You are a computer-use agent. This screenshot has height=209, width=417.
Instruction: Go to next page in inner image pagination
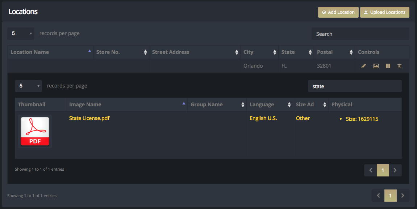coord(395,170)
